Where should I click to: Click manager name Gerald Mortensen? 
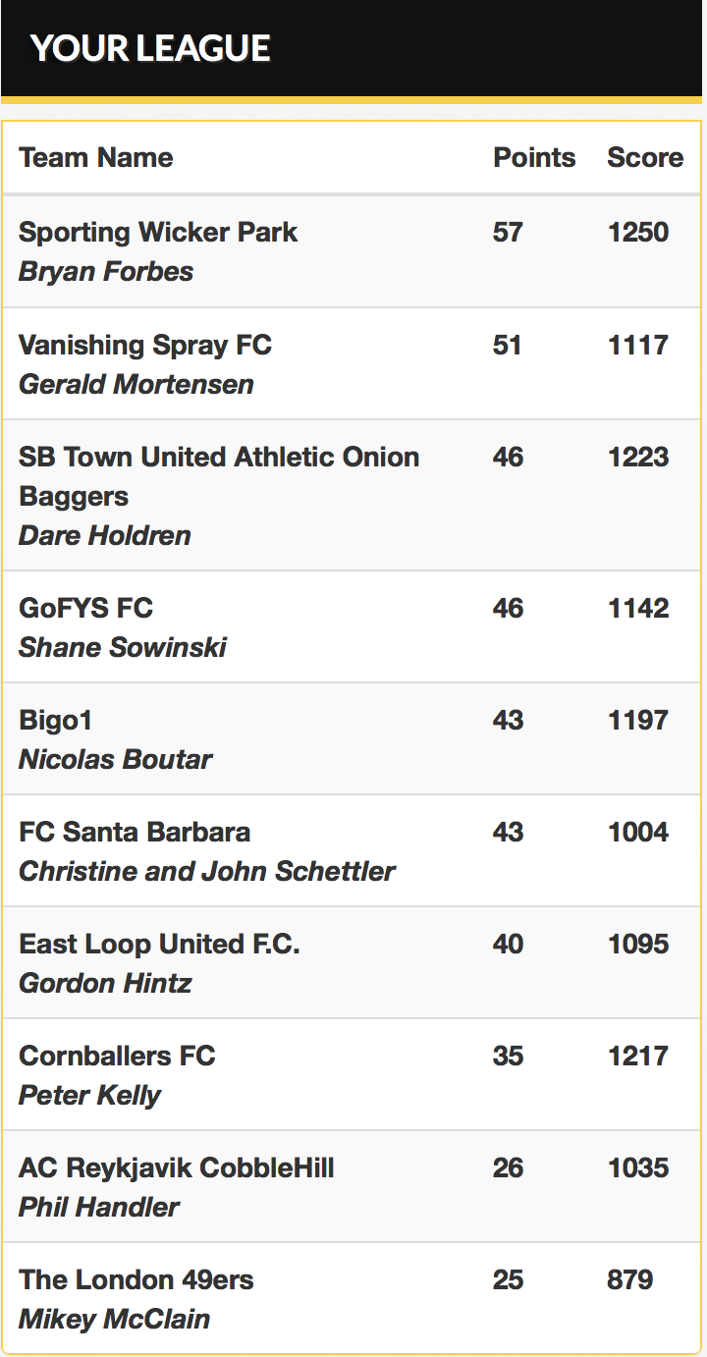[x=136, y=384]
